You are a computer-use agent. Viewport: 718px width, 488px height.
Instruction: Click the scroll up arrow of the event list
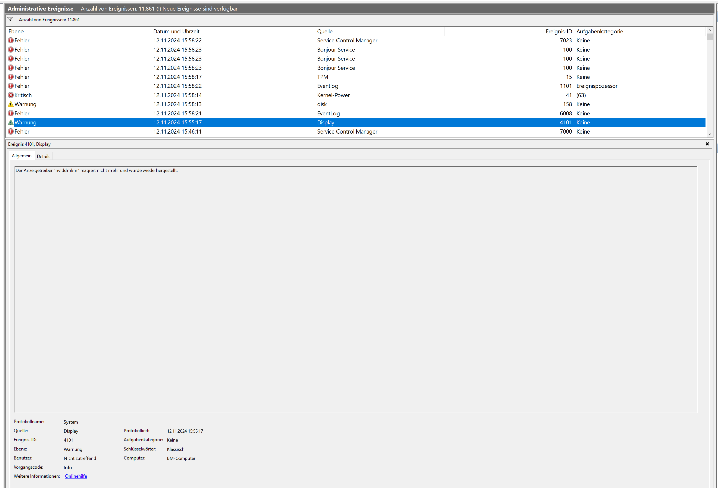point(710,30)
